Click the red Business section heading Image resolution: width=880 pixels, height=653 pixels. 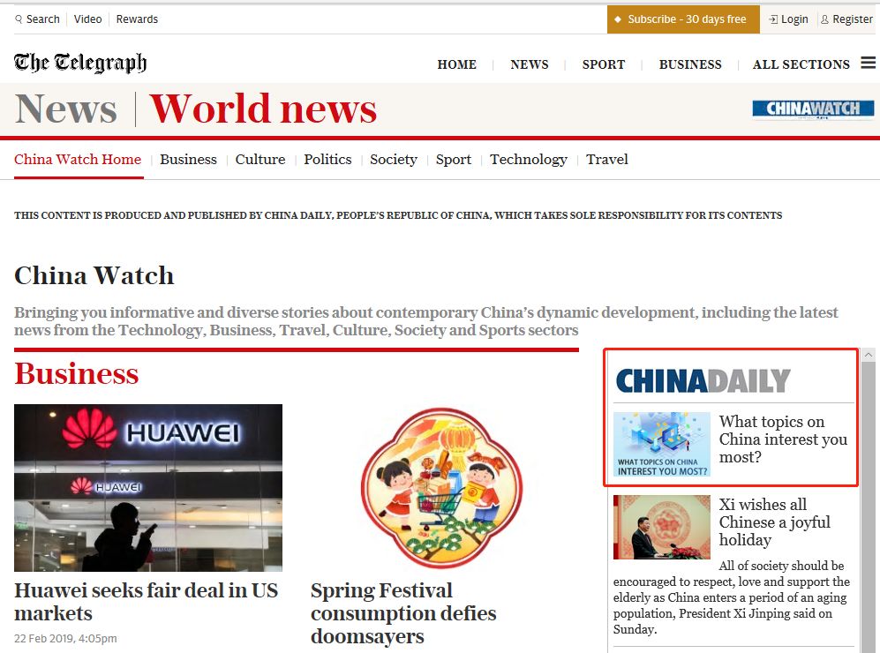pyautogui.click(x=76, y=373)
